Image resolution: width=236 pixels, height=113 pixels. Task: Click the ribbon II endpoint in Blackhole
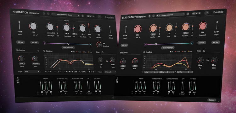(x=192, y=43)
